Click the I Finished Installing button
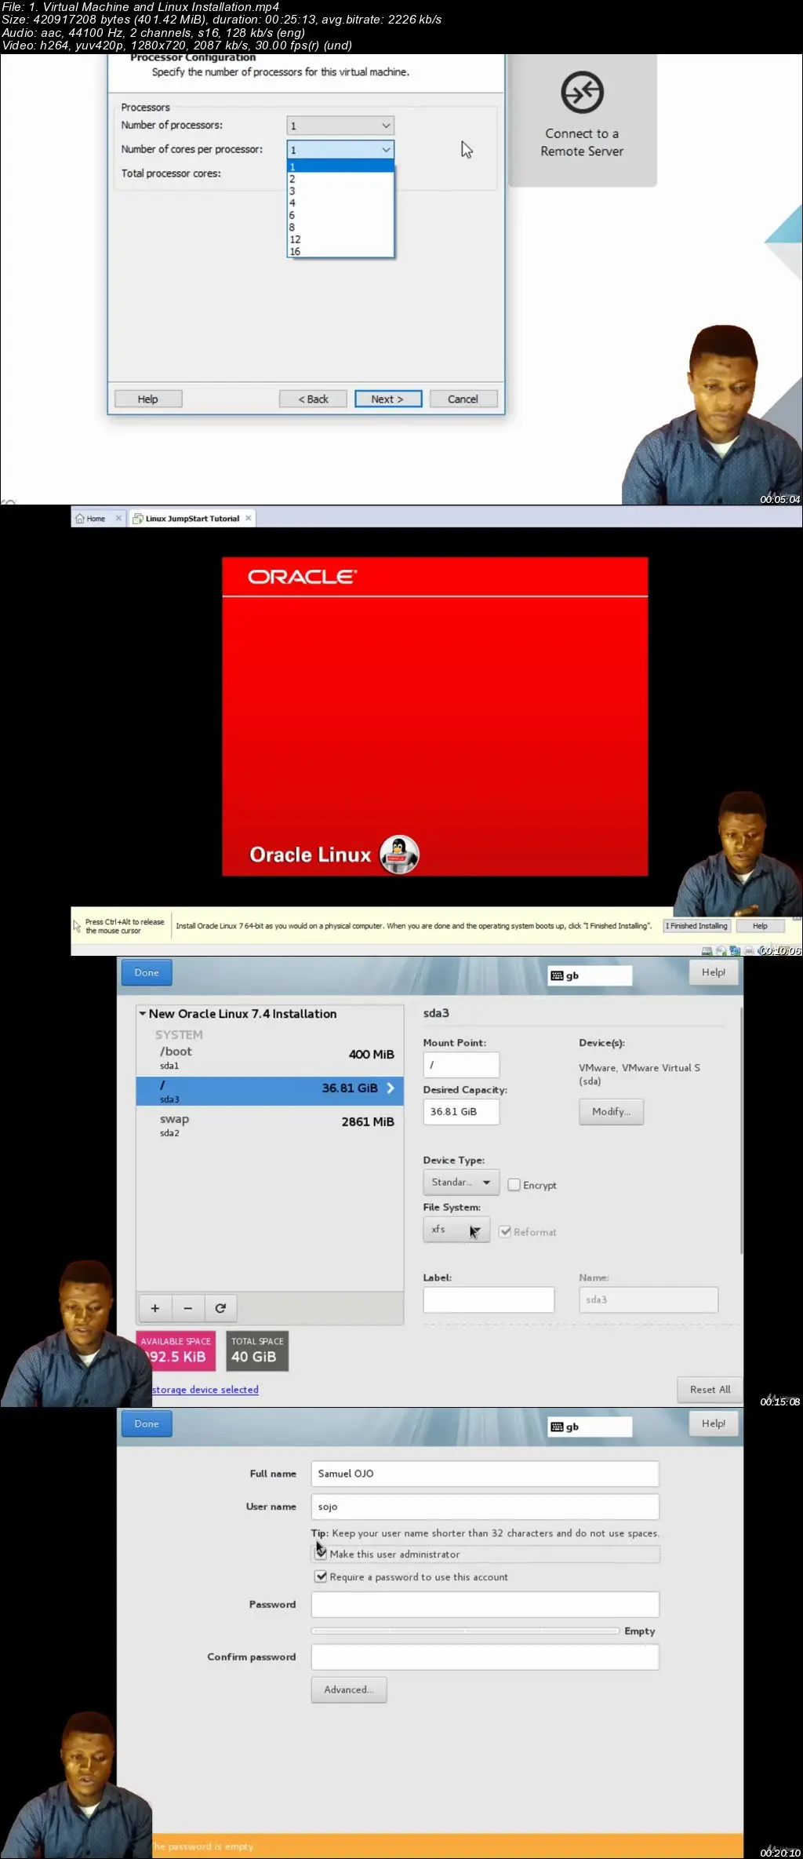Viewport: 803px width, 1859px height. coord(697,926)
